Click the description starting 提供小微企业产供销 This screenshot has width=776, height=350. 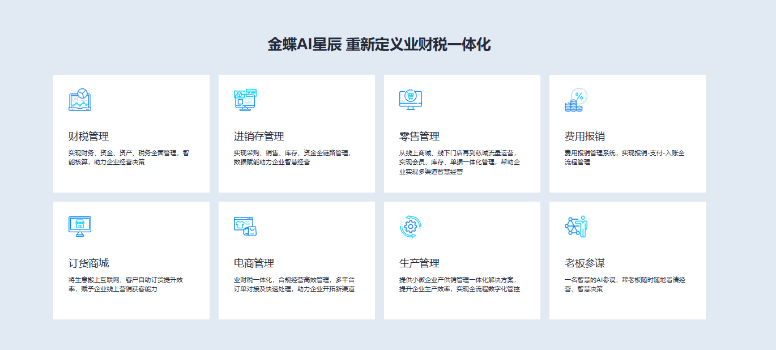click(x=459, y=284)
